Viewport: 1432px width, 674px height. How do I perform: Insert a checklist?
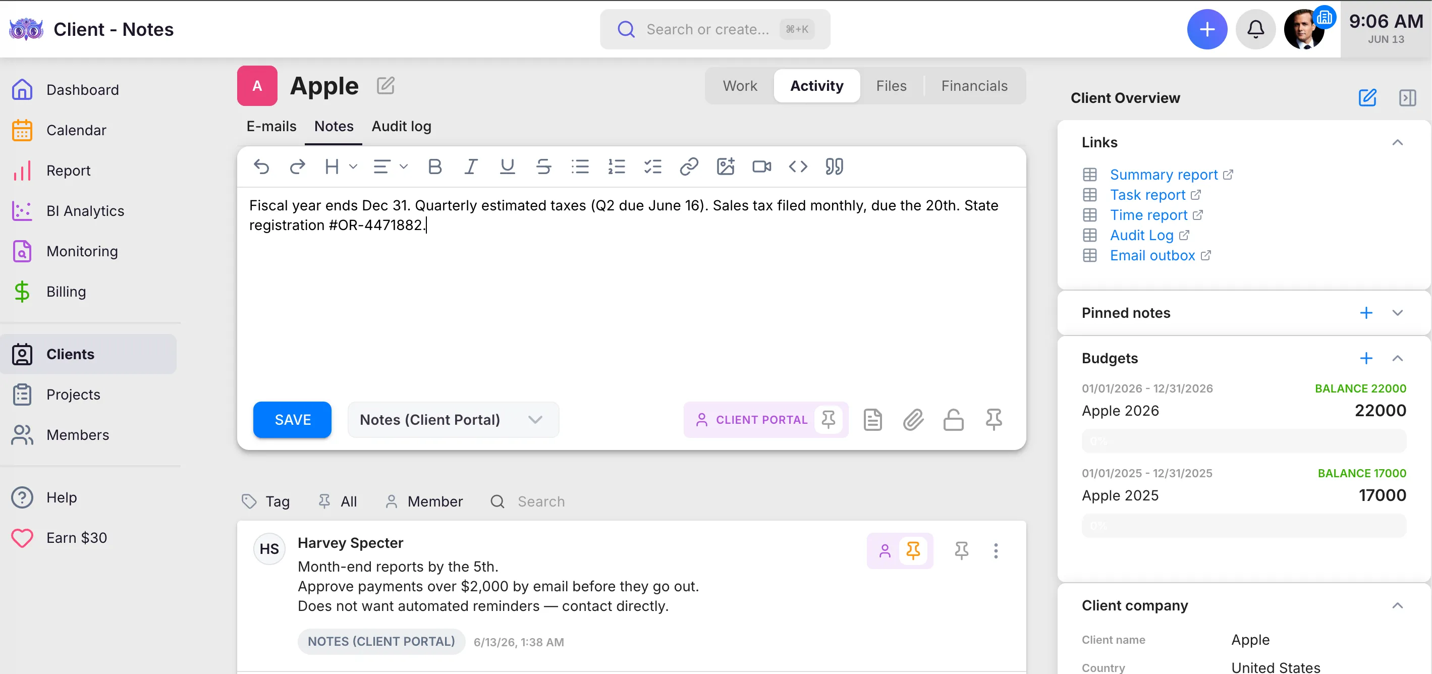point(652,166)
